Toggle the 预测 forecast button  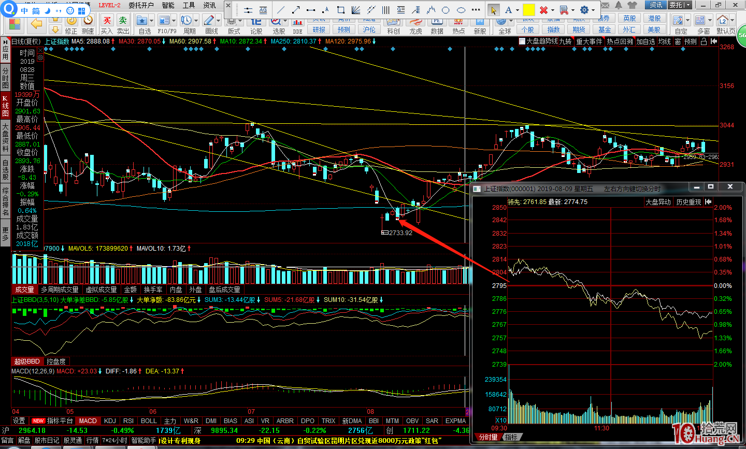click(x=691, y=41)
